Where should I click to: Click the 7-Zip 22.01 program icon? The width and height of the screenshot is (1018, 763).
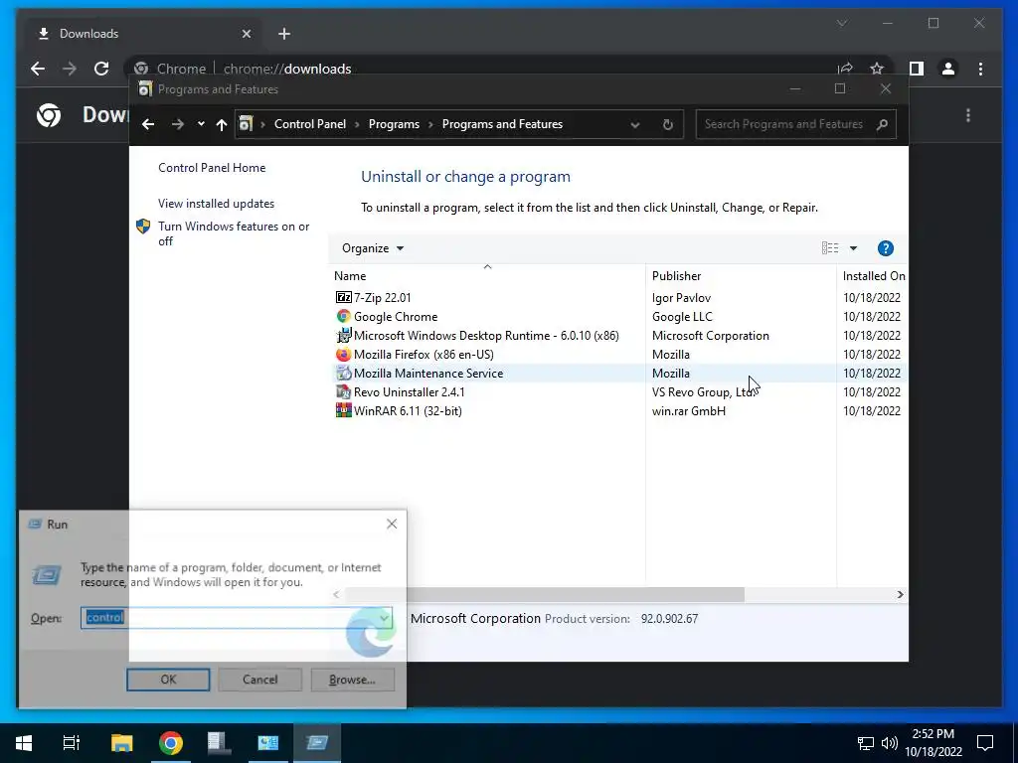tap(343, 298)
